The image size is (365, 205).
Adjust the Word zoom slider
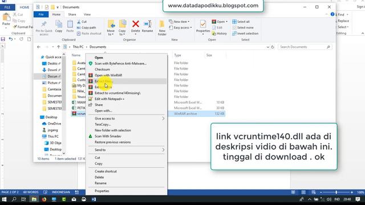(336, 192)
